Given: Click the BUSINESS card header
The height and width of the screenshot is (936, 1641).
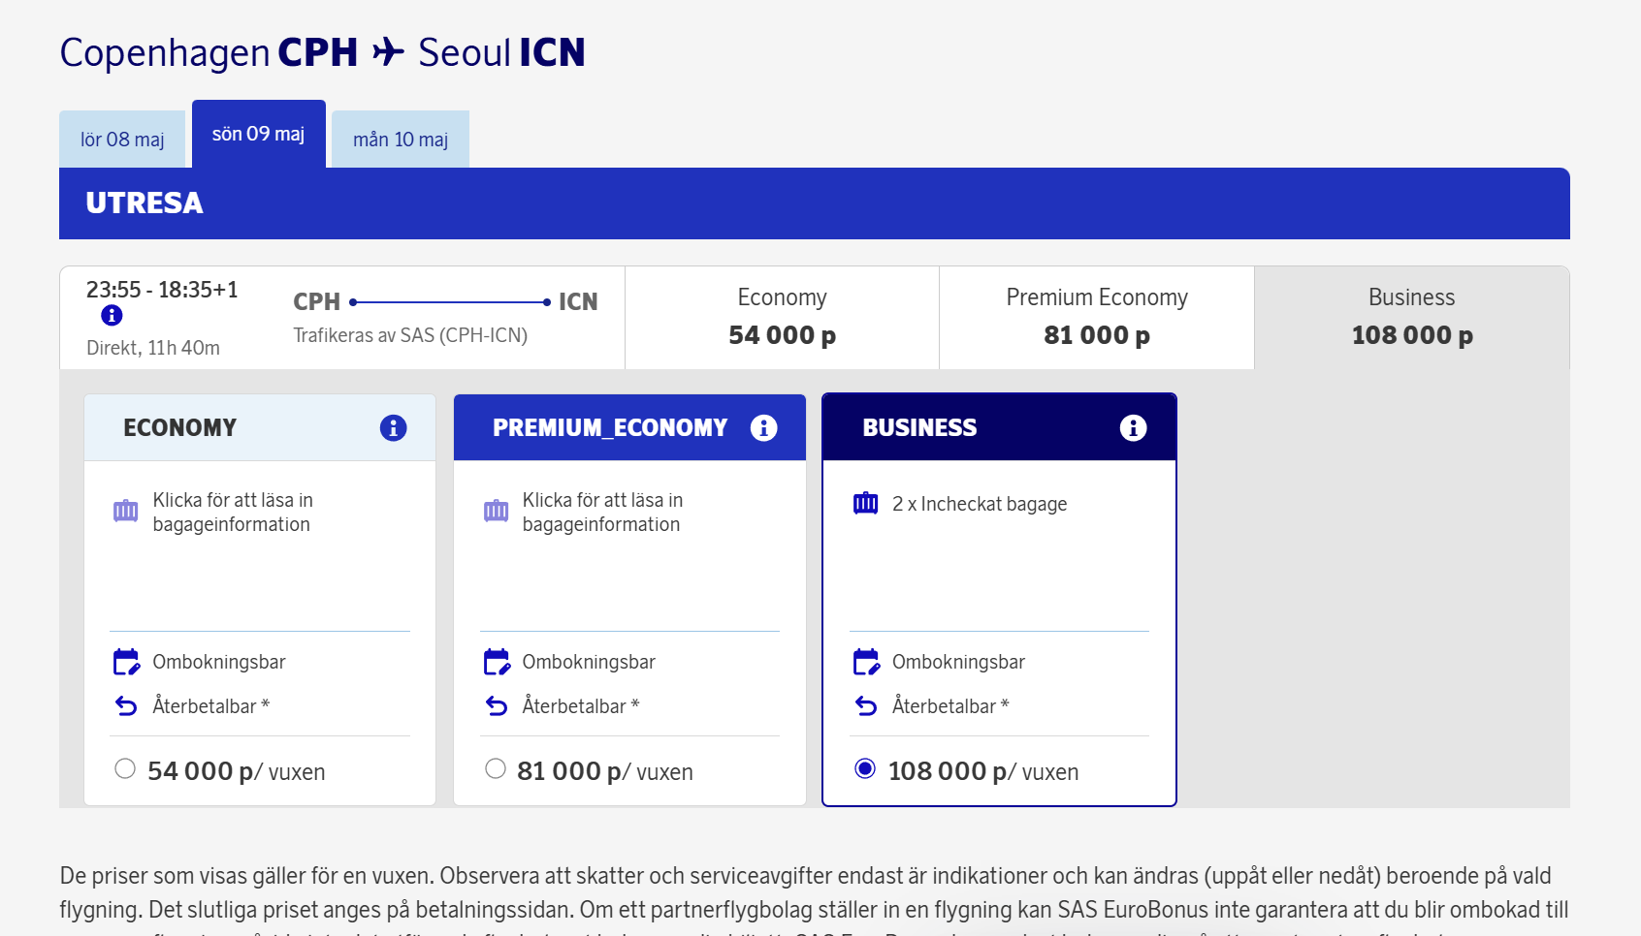Looking at the screenshot, I should coord(999,427).
